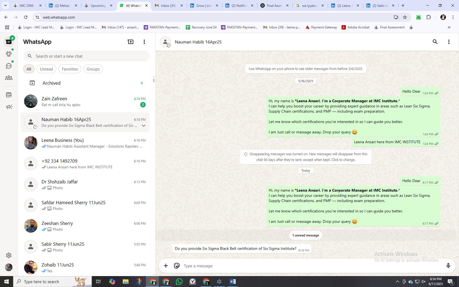The height and width of the screenshot is (287, 459).
Task: Select the All chats filter
Action: (29, 69)
